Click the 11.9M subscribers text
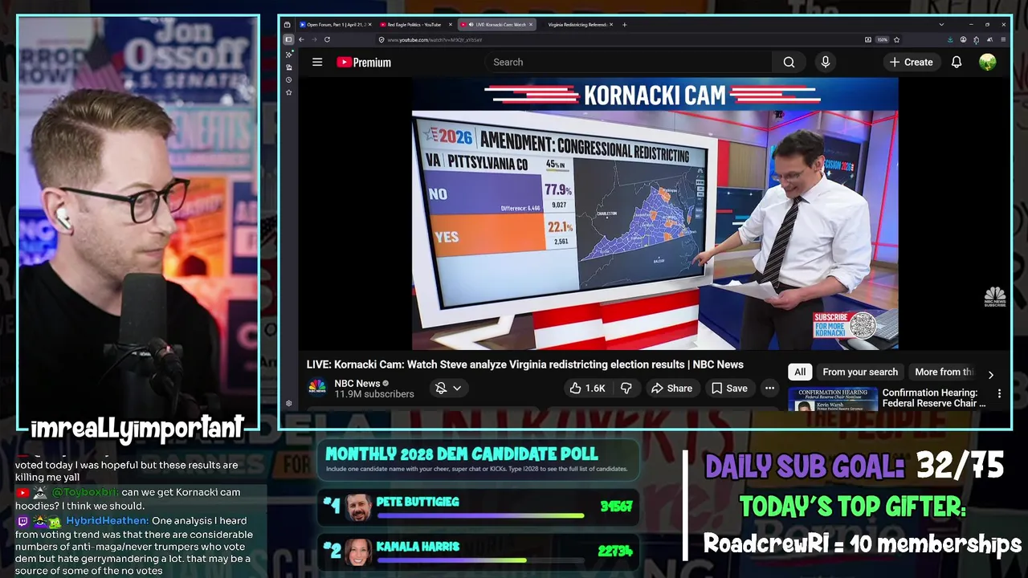 point(374,394)
